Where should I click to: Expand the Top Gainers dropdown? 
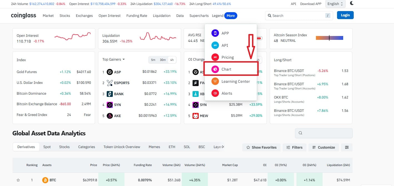(x=114, y=60)
